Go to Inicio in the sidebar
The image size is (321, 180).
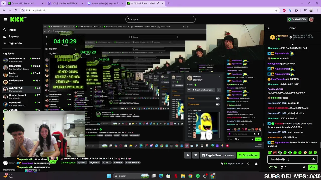coord(10,30)
